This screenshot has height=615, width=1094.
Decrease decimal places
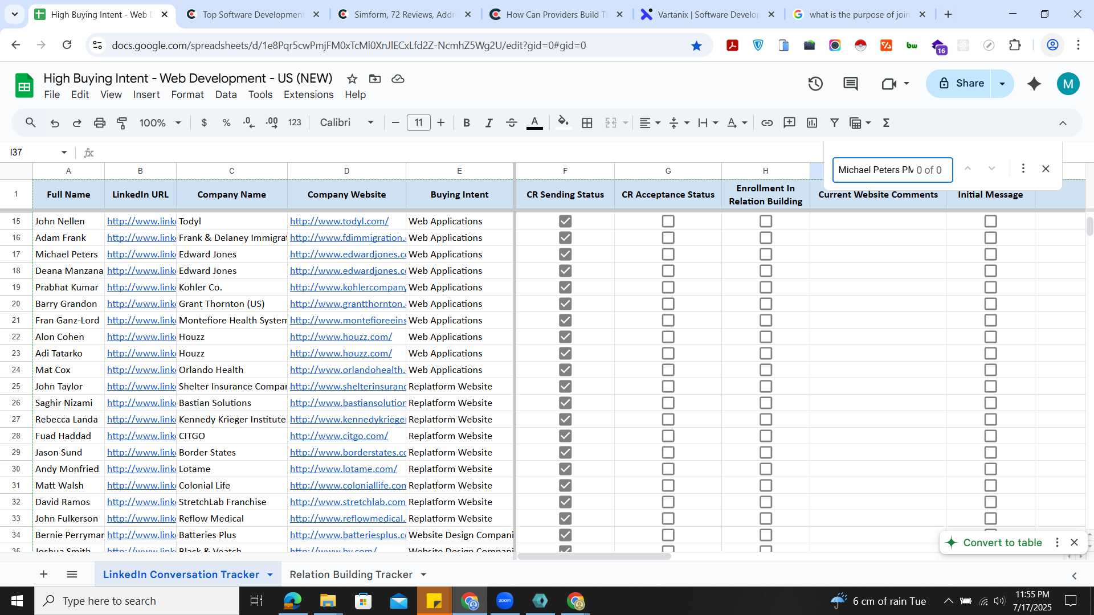(249, 123)
